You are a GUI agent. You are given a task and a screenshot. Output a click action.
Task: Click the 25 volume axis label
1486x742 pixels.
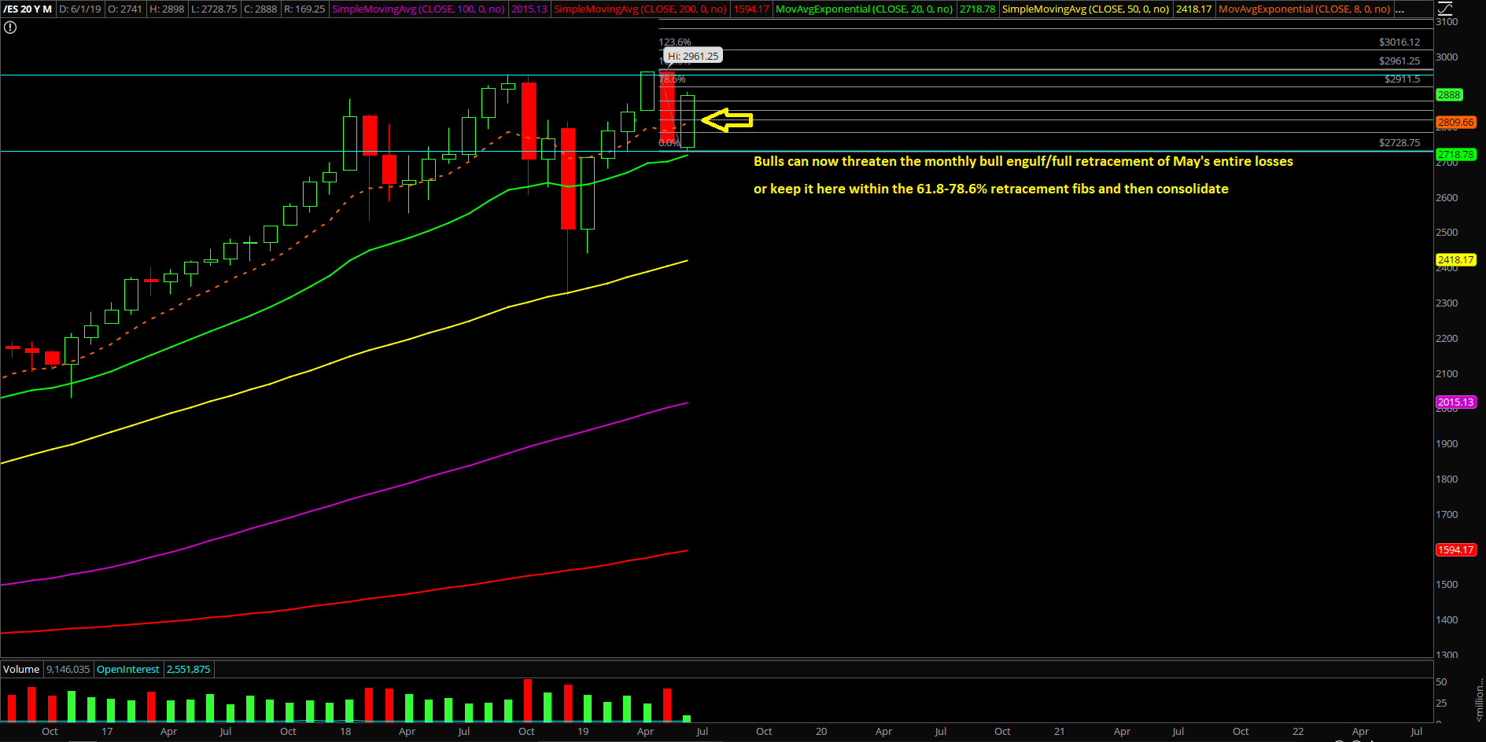[1441, 703]
